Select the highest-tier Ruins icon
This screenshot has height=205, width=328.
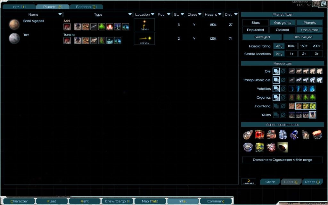[312, 115]
